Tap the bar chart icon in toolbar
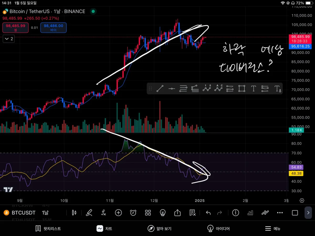 point(250,213)
